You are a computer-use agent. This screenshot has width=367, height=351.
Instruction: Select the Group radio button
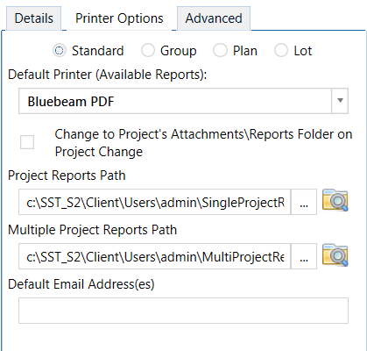(148, 51)
